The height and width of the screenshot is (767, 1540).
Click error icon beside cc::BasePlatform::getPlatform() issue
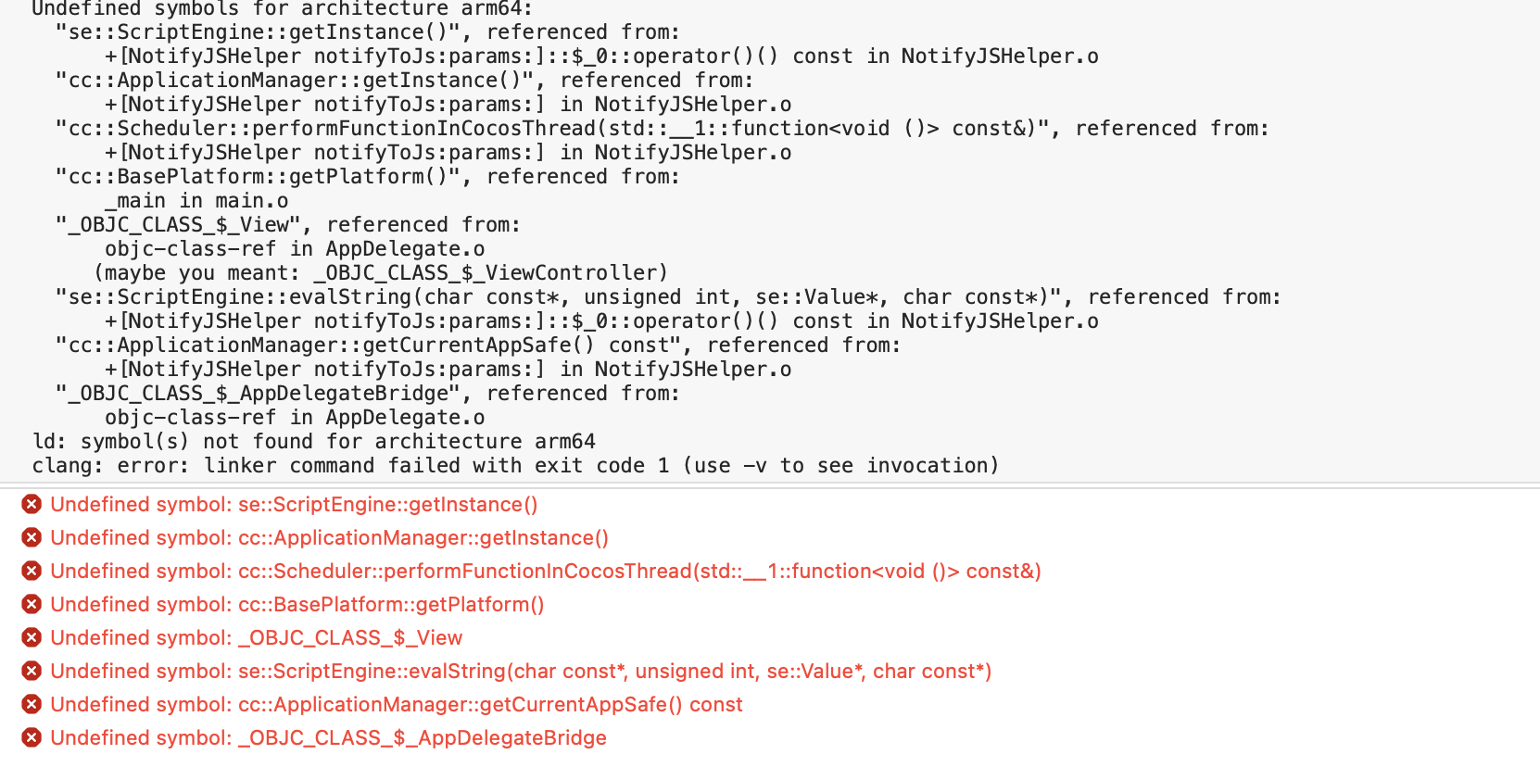32,604
